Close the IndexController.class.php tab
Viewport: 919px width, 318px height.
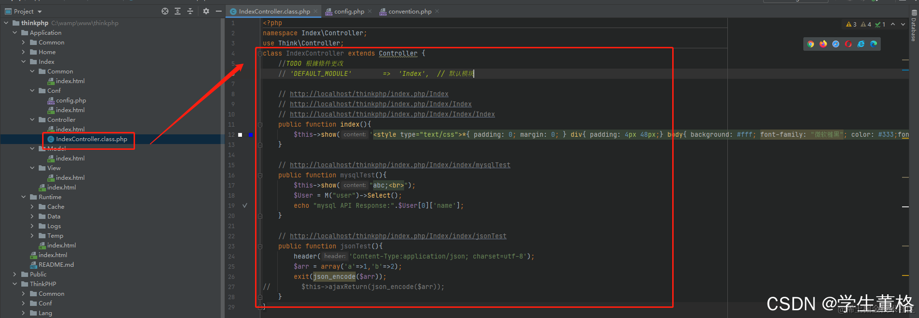tap(316, 11)
